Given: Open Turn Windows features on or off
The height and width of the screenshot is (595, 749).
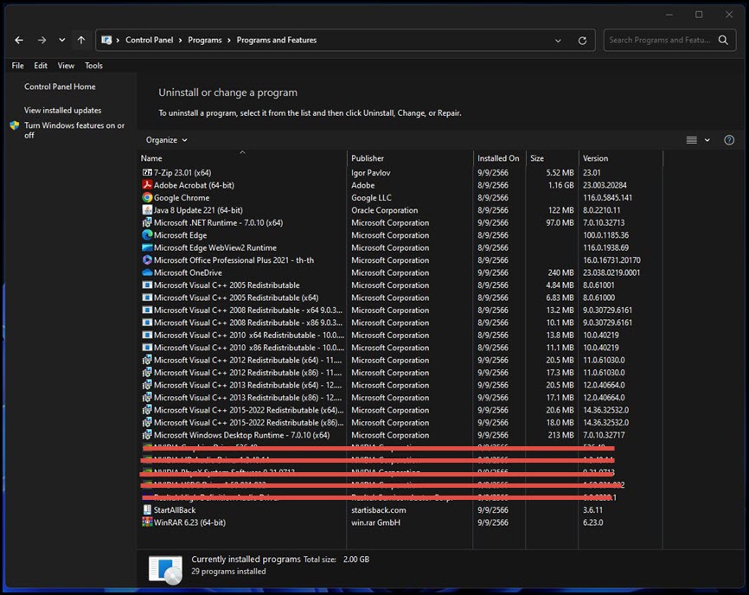Looking at the screenshot, I should click(x=74, y=131).
